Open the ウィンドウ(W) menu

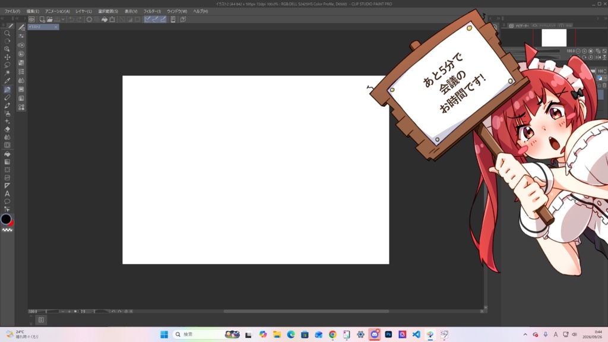[x=177, y=11]
